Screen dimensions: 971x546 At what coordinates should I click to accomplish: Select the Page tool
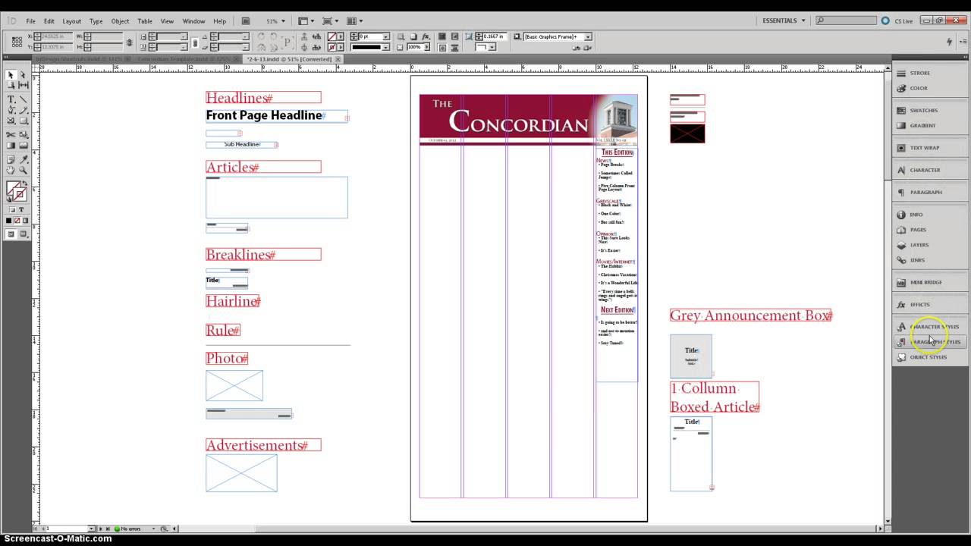[11, 86]
